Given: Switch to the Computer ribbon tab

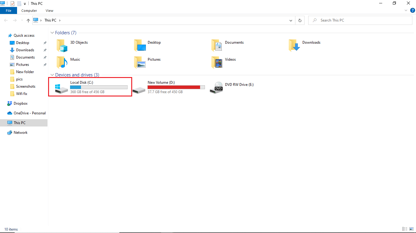Looking at the screenshot, I should tap(29, 11).
